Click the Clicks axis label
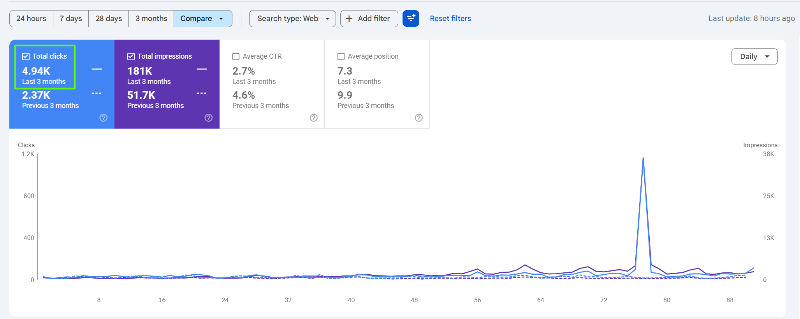800x319 pixels. [26, 145]
